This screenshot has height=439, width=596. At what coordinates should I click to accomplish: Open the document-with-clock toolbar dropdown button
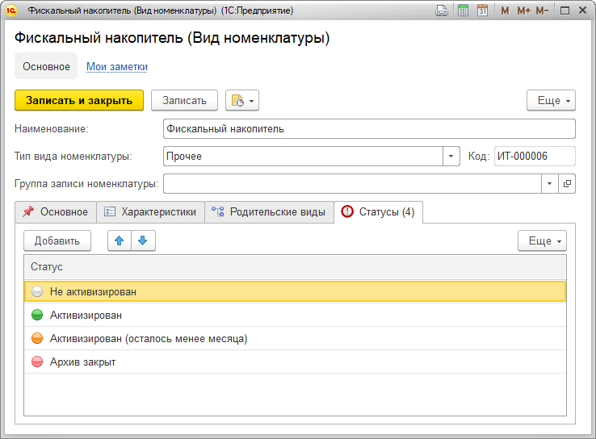pos(242,101)
